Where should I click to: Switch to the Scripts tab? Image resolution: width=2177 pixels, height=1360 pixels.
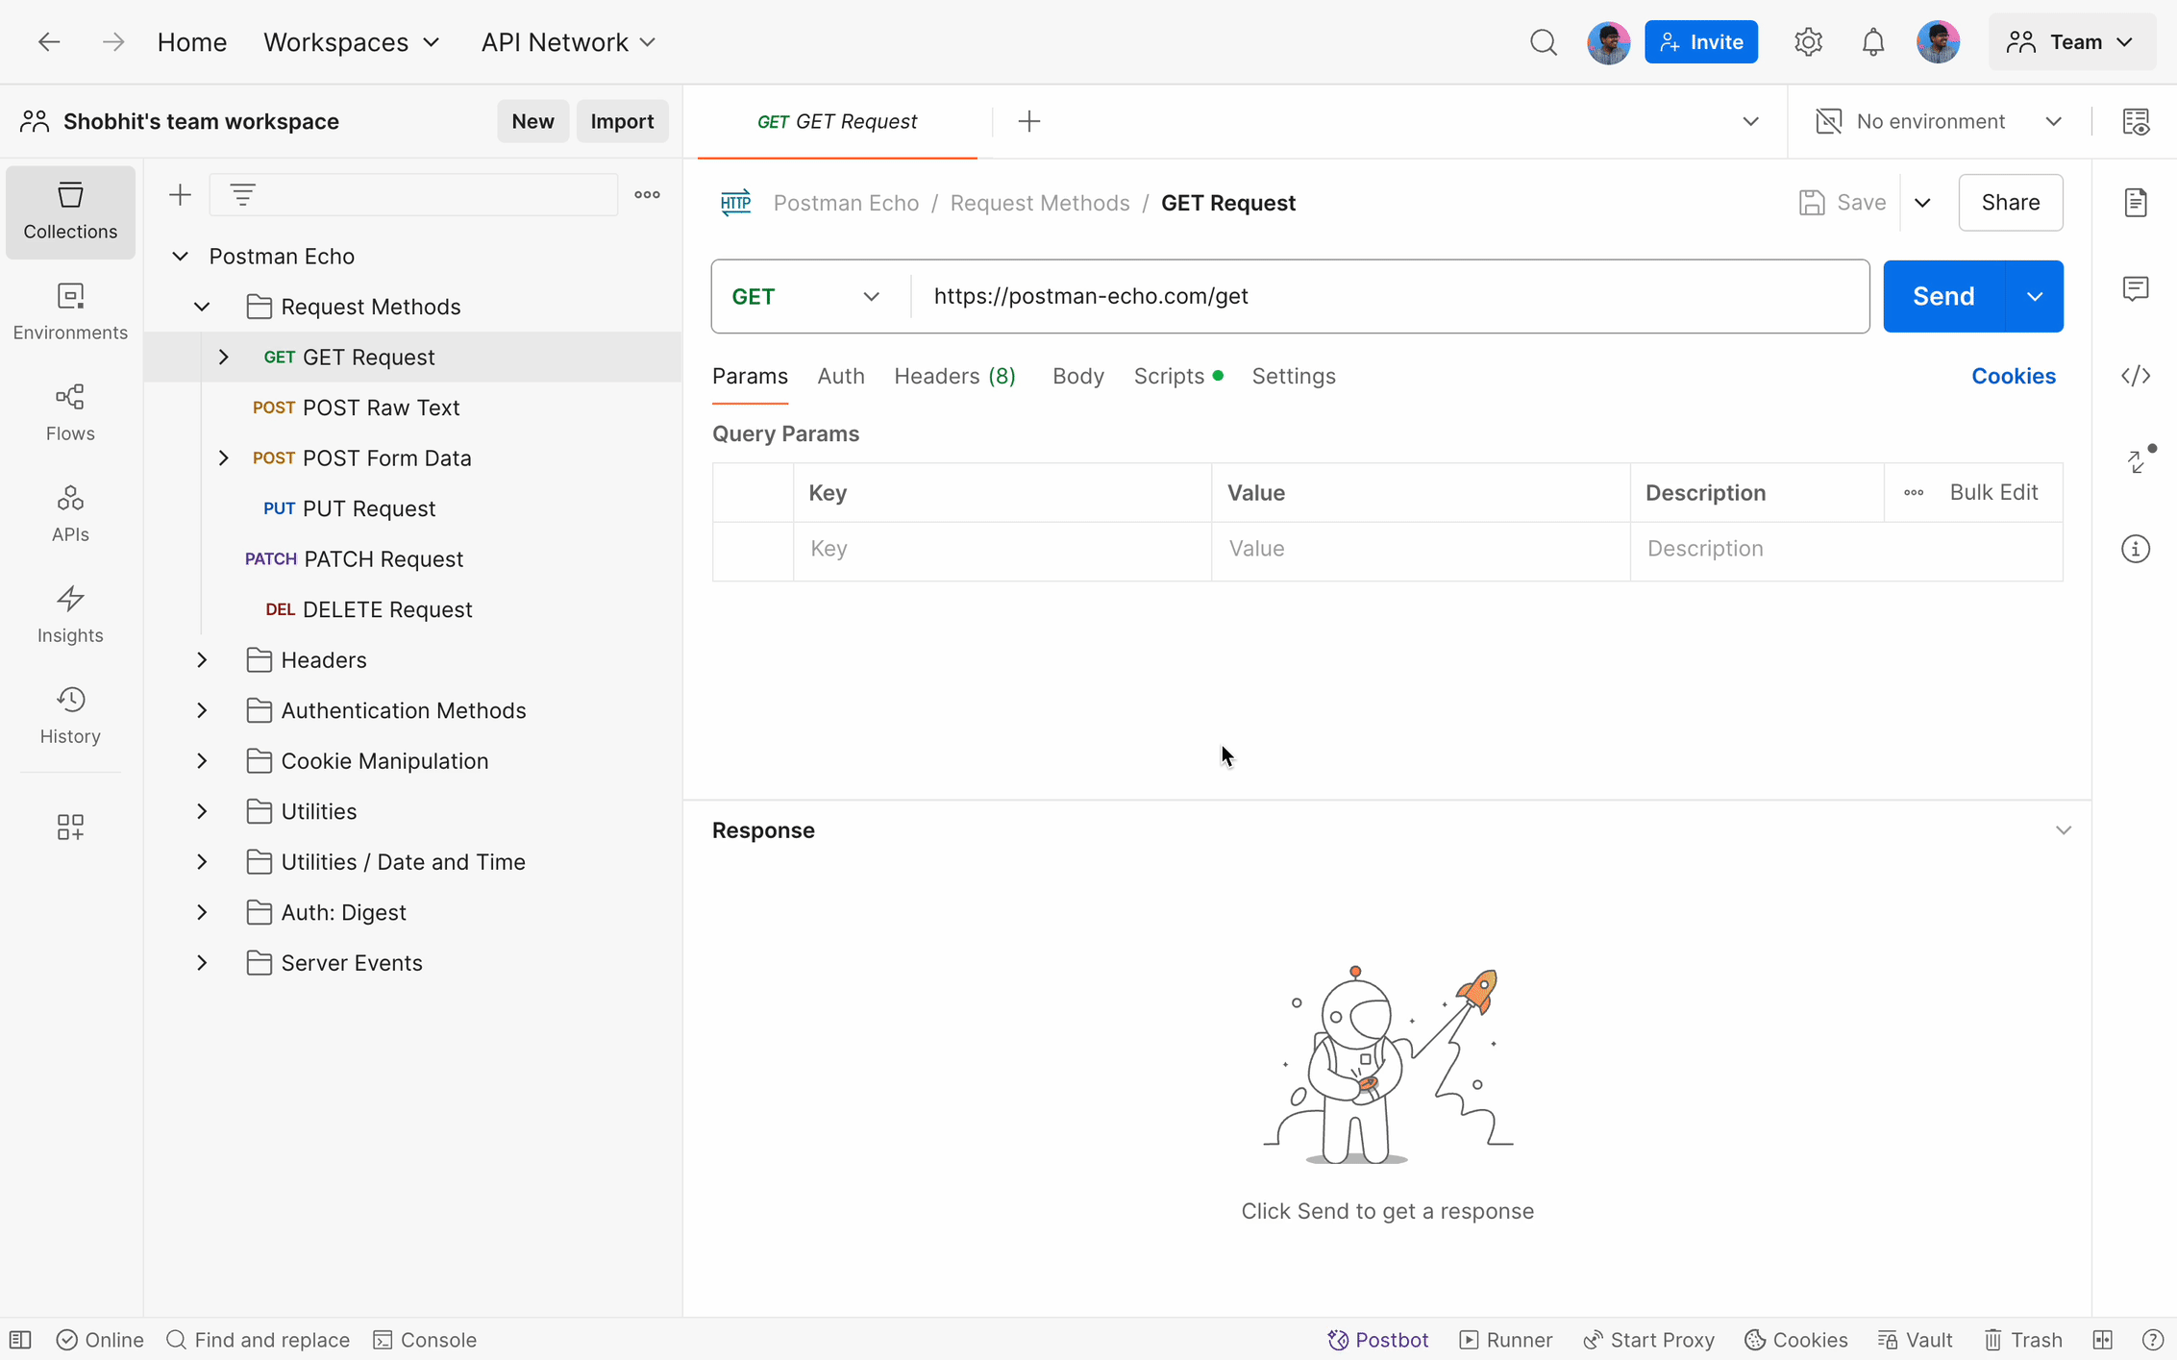tap(1168, 376)
